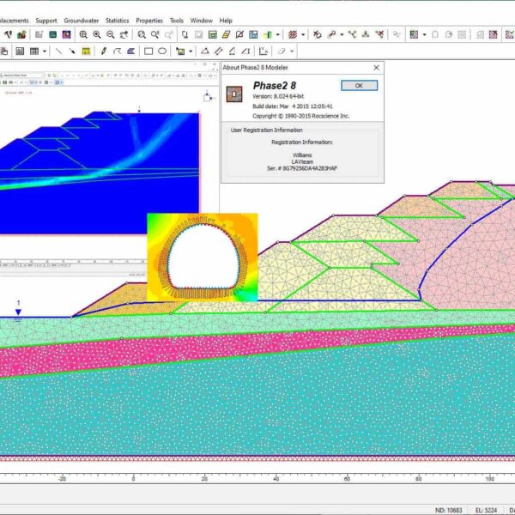The height and width of the screenshot is (515, 515).
Task: Select the arc drawing tool
Action: point(118,51)
